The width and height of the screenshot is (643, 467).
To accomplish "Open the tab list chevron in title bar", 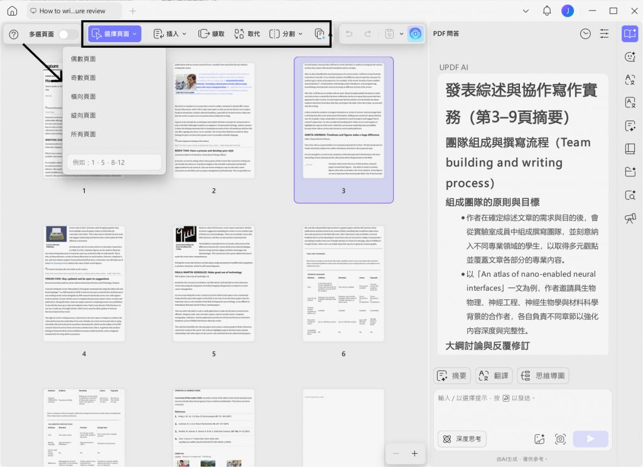I will coord(526,11).
